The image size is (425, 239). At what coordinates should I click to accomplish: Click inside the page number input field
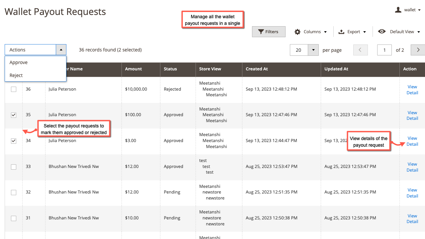(x=384, y=50)
